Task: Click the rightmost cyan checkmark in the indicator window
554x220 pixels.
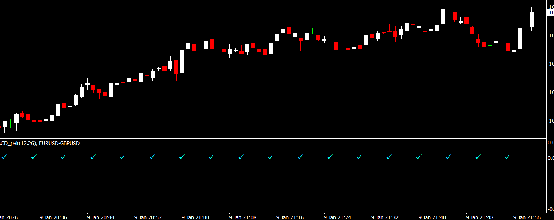Action: click(x=507, y=157)
